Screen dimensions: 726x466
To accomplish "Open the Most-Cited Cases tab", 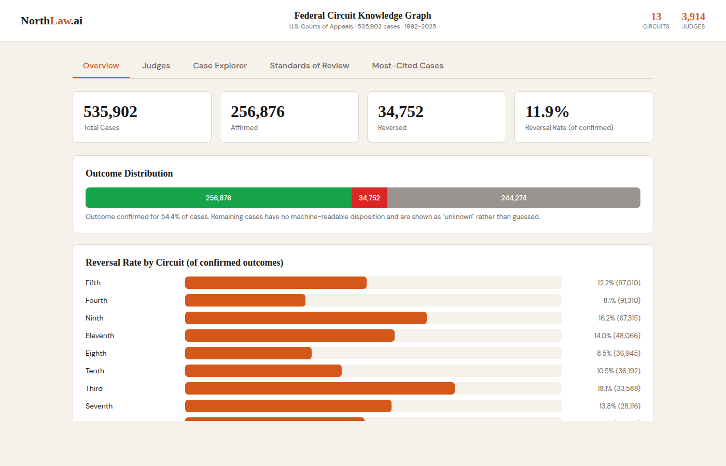I will 408,66.
